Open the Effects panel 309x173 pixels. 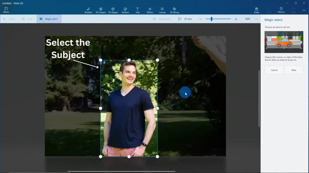pyautogui.click(x=150, y=10)
